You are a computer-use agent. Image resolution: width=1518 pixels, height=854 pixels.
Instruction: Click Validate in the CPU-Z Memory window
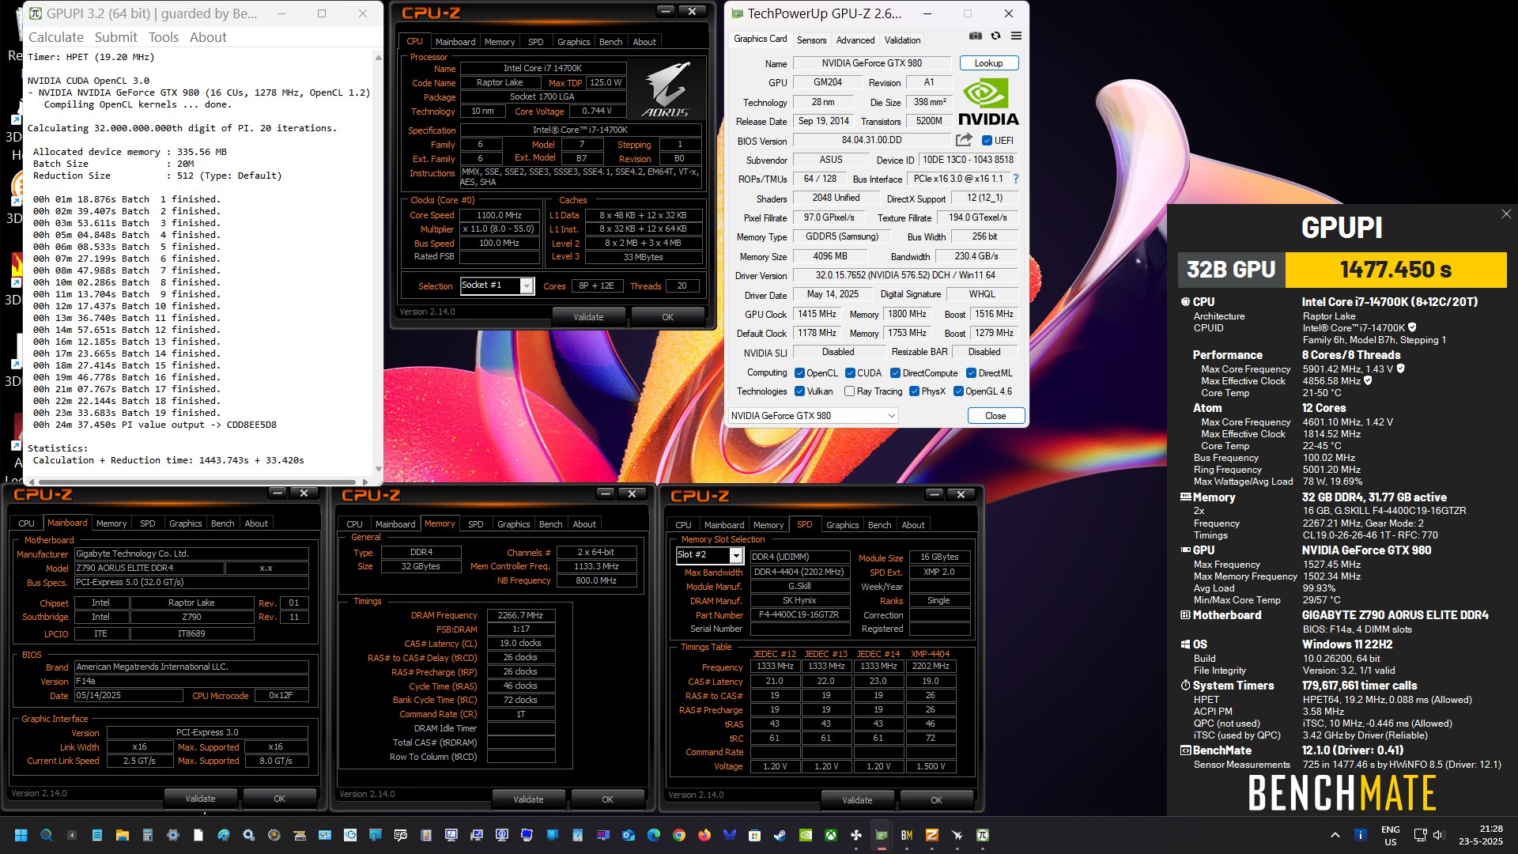point(528,799)
